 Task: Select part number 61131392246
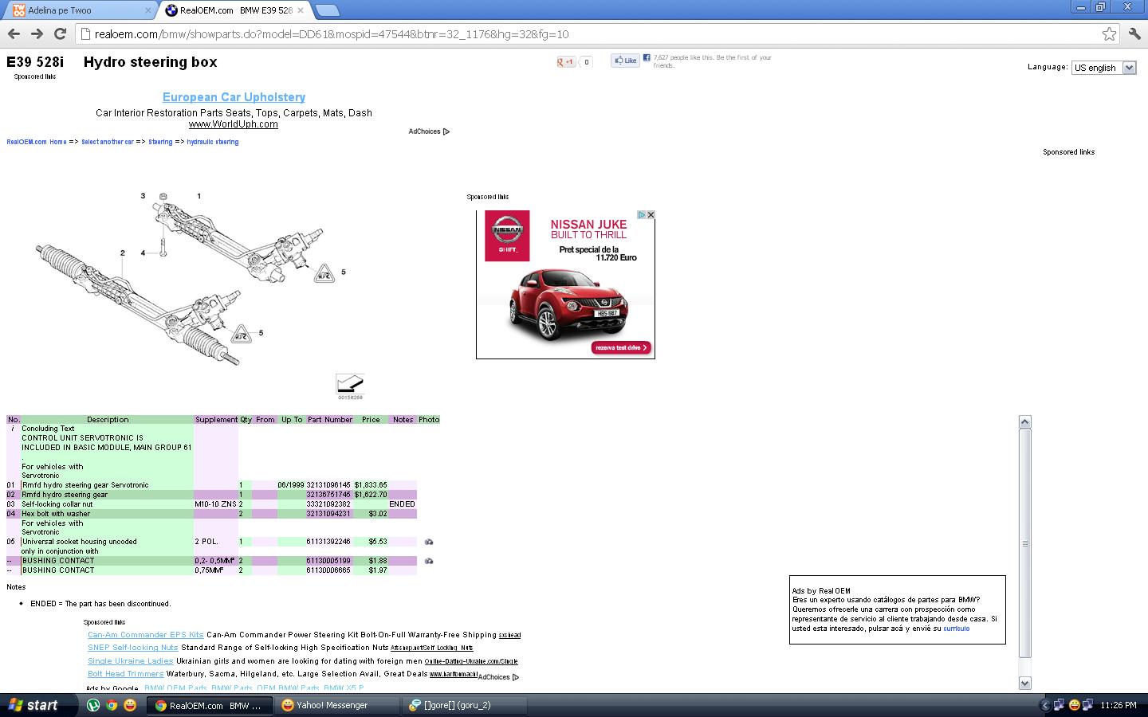[328, 542]
